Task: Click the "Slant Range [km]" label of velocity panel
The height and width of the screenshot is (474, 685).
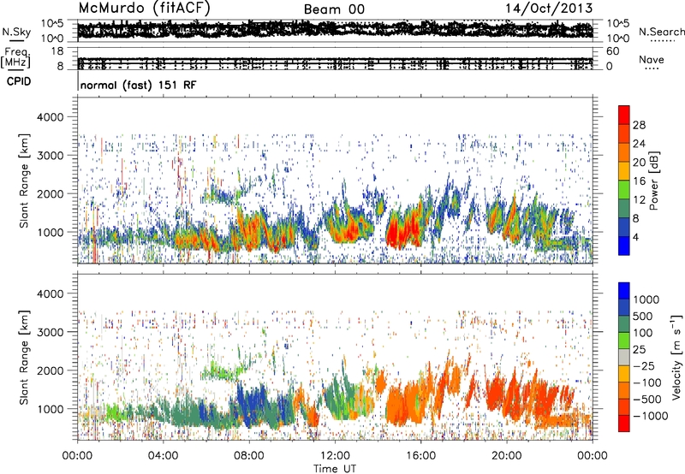Action: [24, 357]
